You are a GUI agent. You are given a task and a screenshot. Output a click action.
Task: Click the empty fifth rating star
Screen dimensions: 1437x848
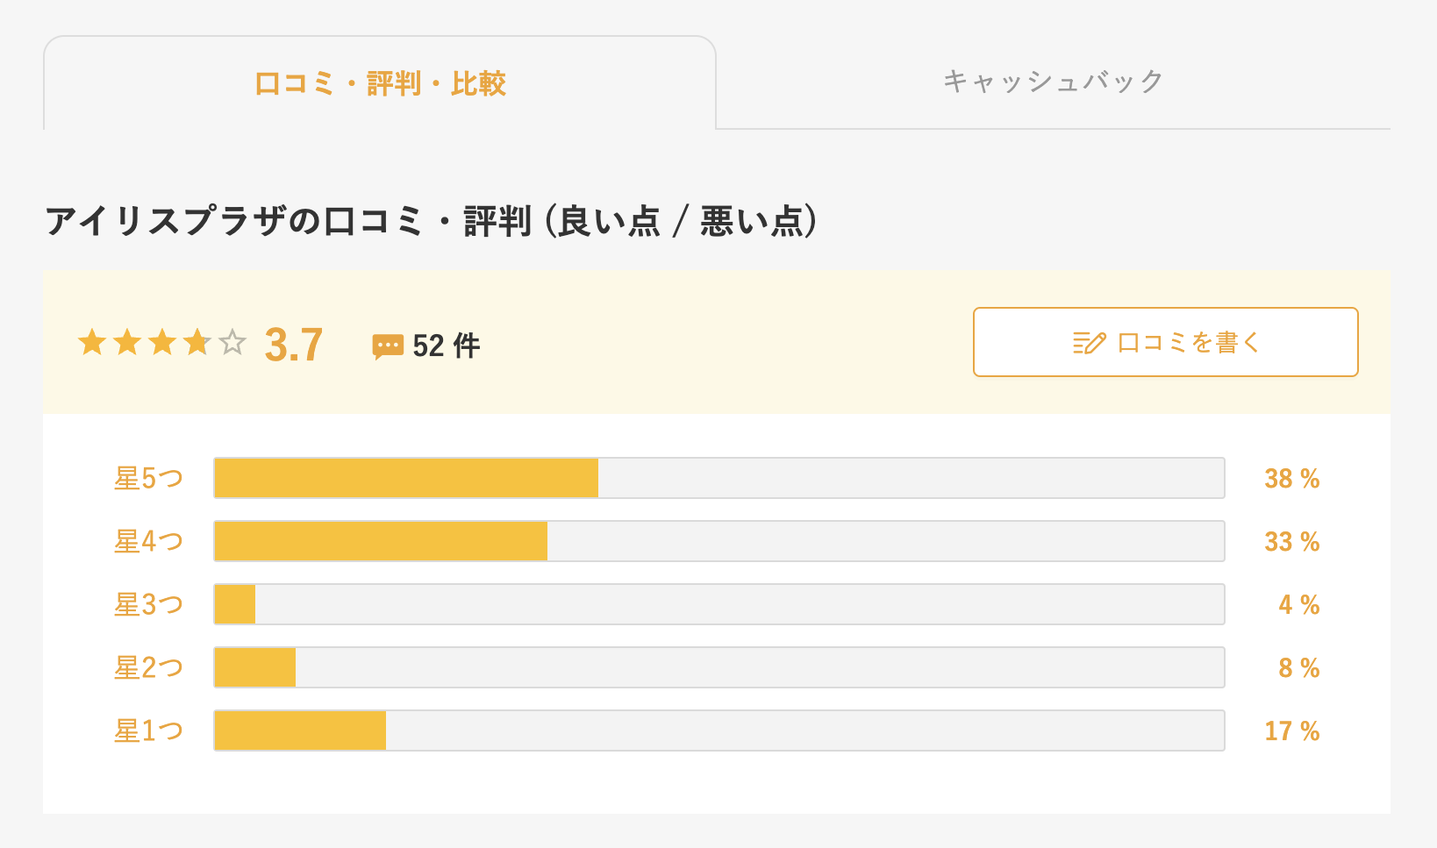[x=232, y=342]
